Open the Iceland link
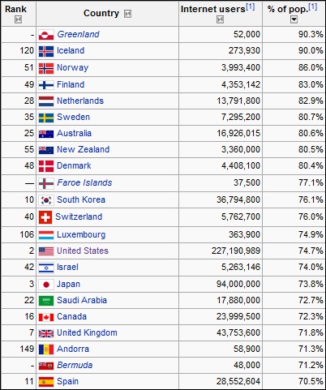This screenshot has width=326, height=390. pyautogui.click(x=71, y=50)
